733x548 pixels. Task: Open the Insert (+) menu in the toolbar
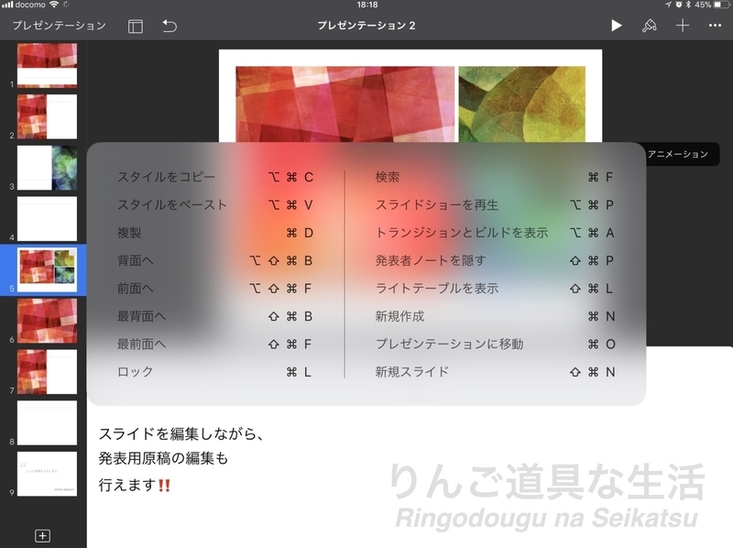click(683, 27)
